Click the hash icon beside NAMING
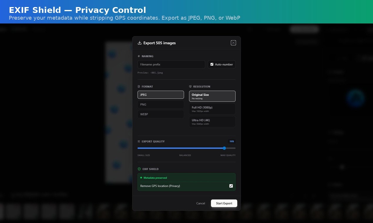This screenshot has height=223, width=373. pos(139,56)
